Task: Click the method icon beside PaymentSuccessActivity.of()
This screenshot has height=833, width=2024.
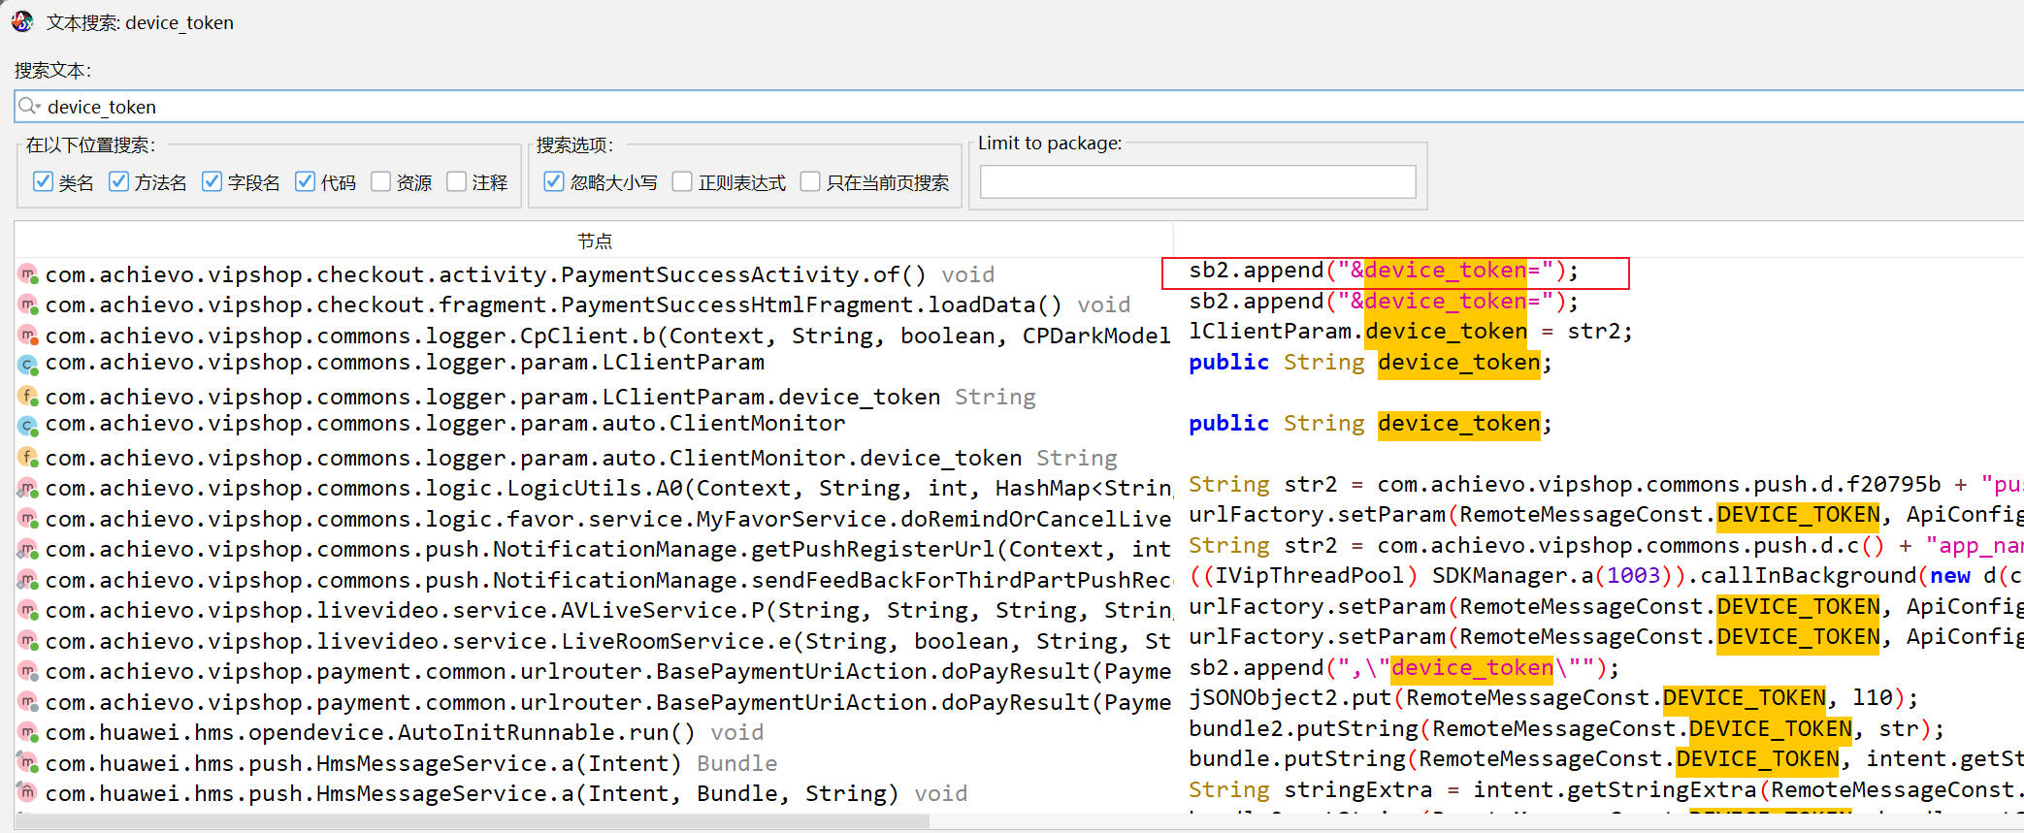Action: [28, 275]
